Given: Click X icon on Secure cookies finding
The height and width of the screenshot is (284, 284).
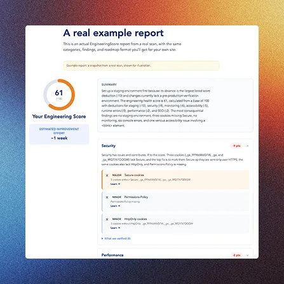Looking at the screenshot, I should pos(107,175).
